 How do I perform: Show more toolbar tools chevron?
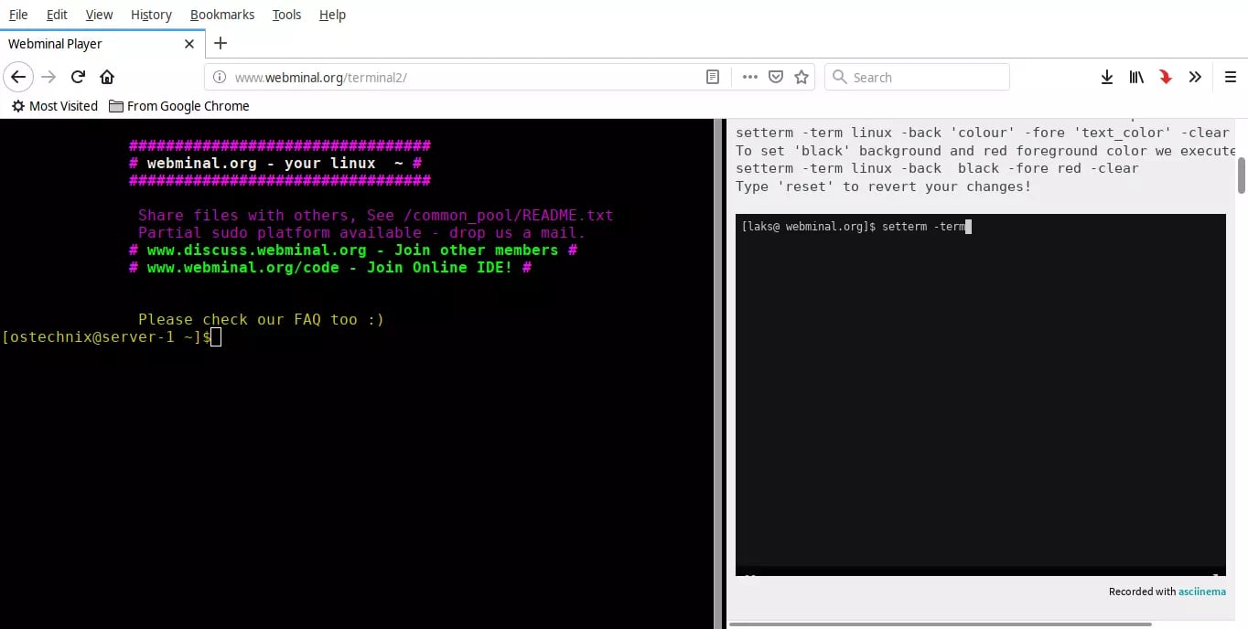[x=1195, y=78]
